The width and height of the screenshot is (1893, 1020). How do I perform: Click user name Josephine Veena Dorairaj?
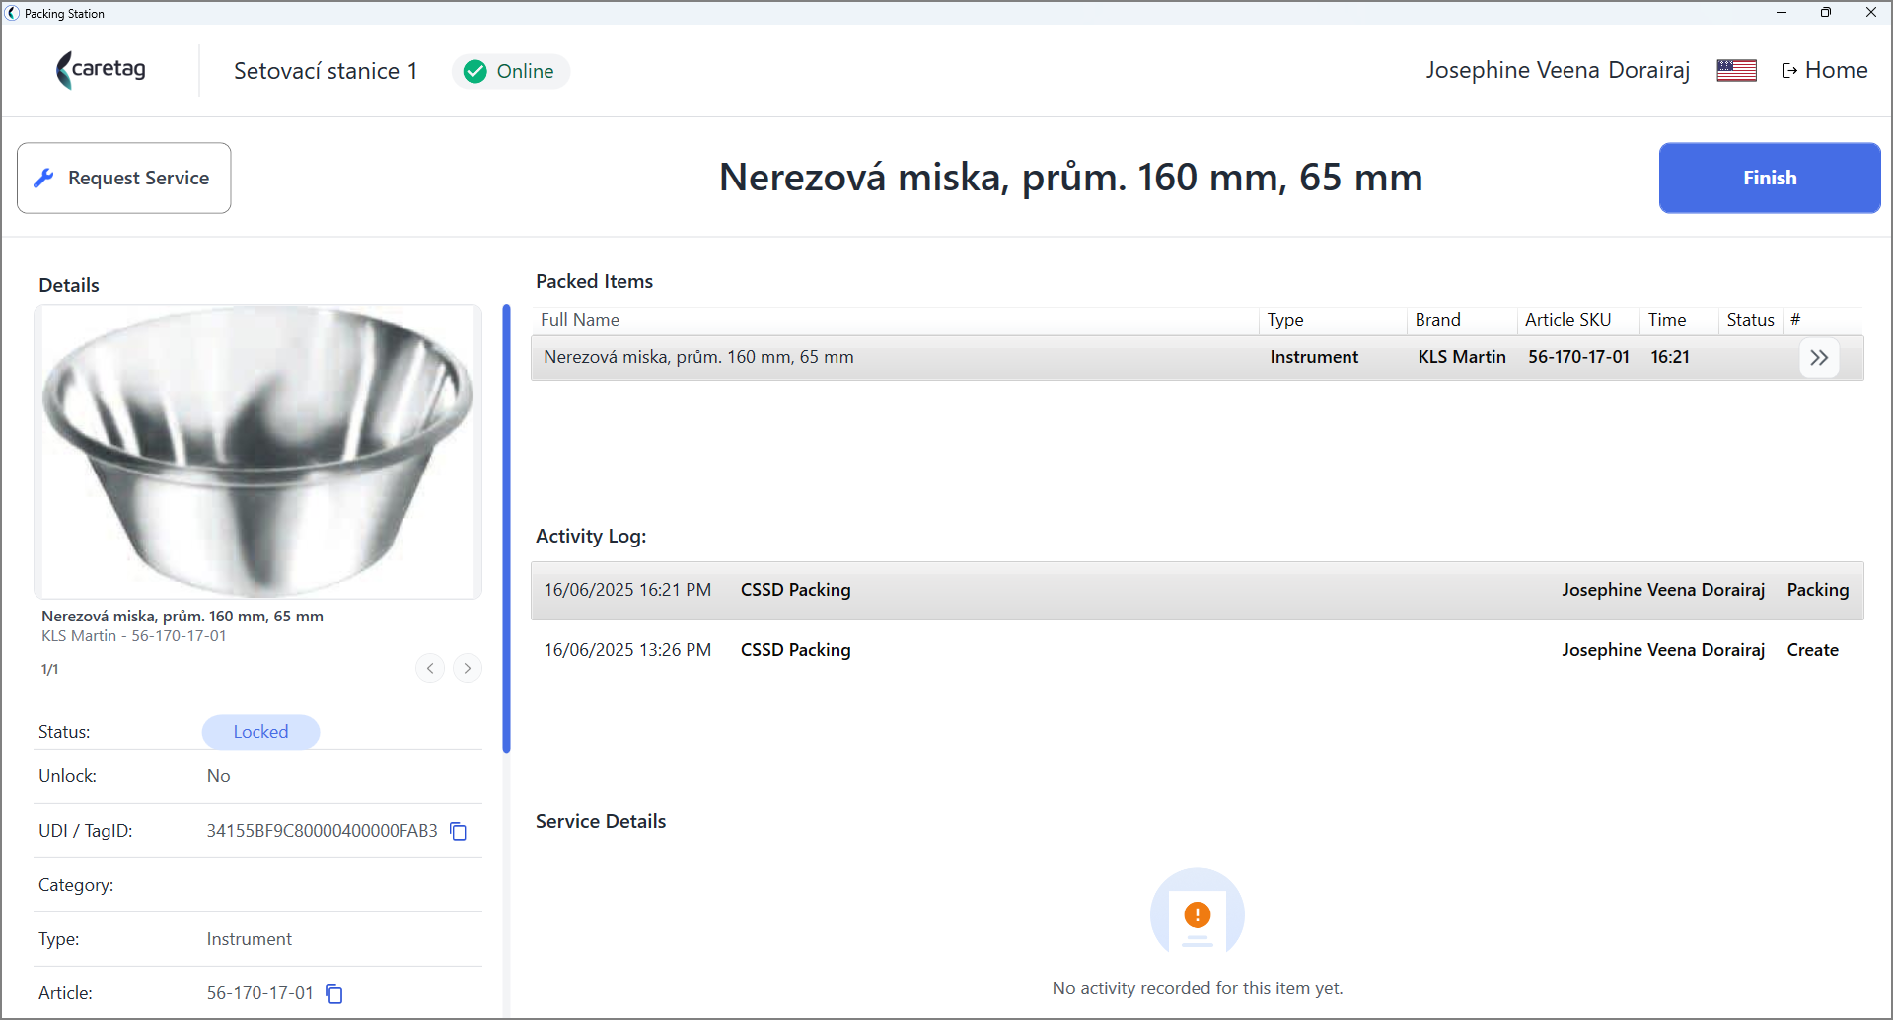1558,71
